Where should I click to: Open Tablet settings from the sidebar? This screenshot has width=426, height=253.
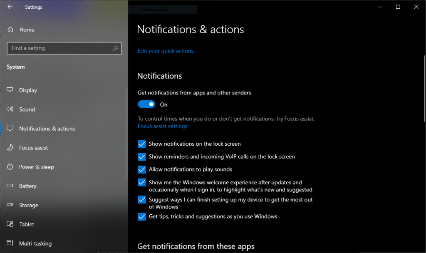[x=26, y=224]
